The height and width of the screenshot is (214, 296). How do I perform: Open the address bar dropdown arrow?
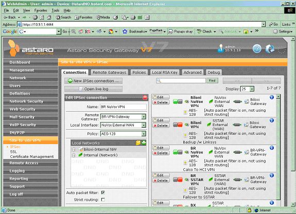264,24
